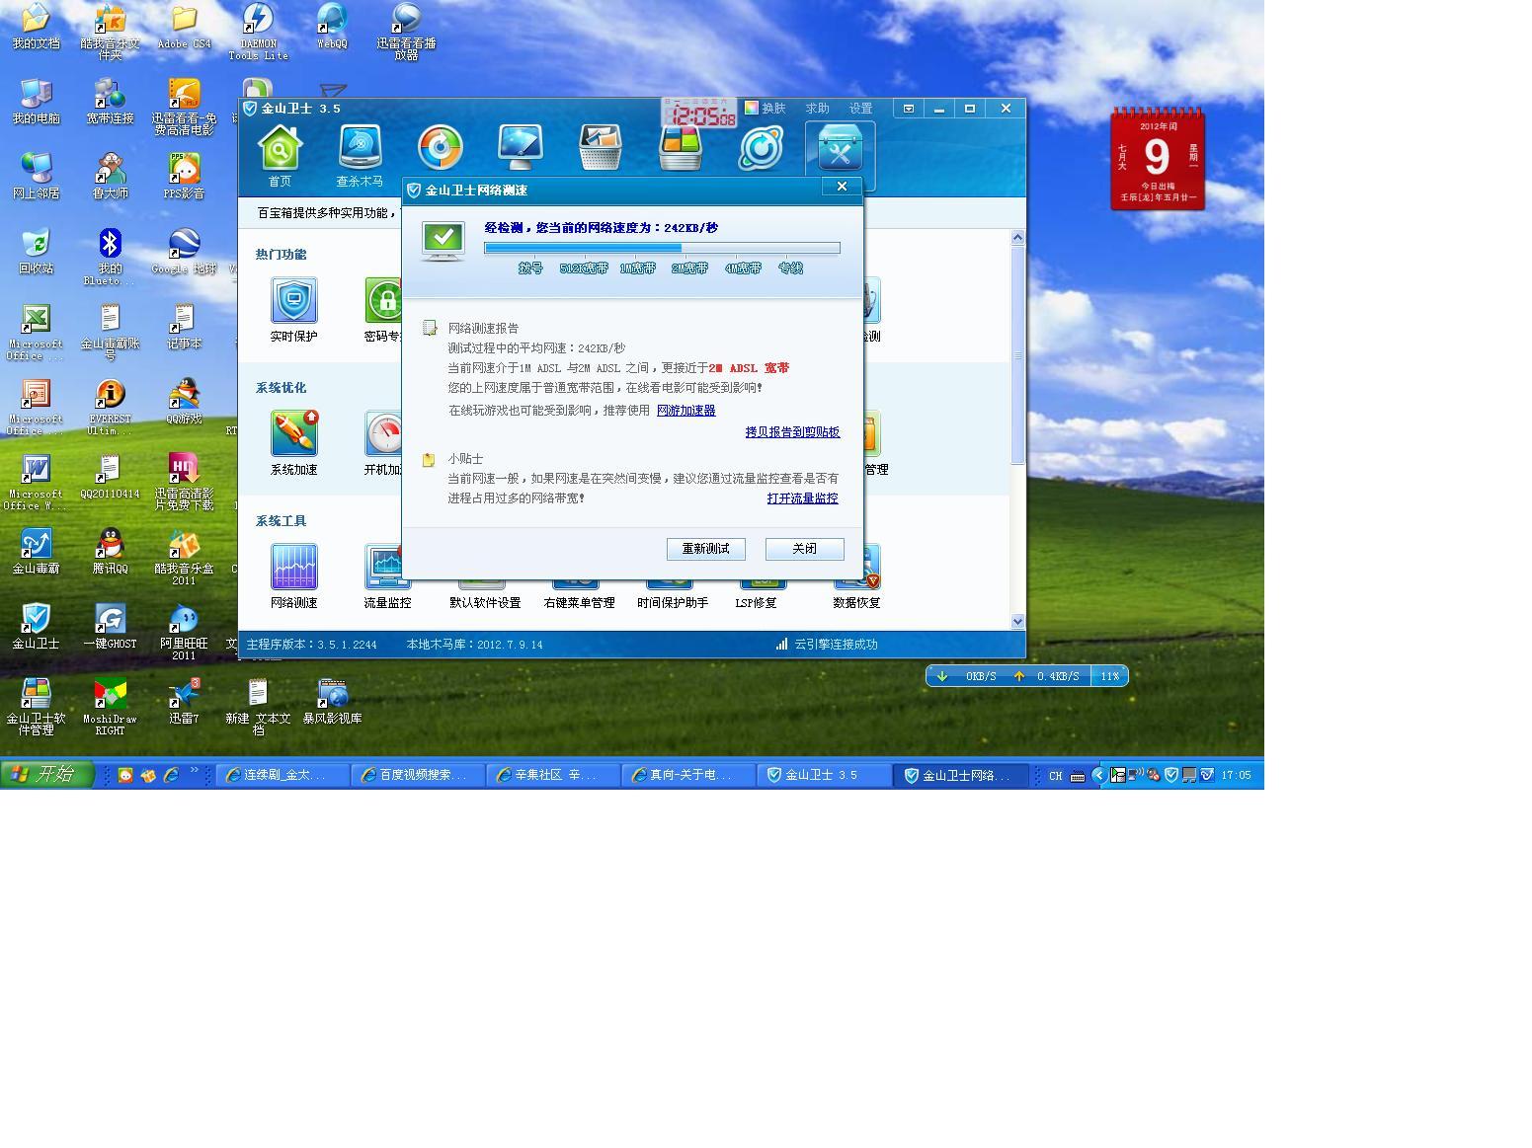Open the 流量监控 monitor icon

384,567
